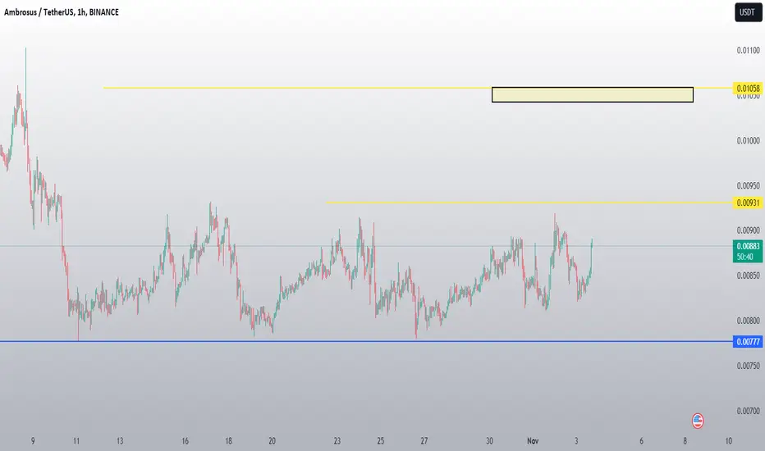Select the yellow 0.01058 price label
Screen dimensions: 765x451
pos(748,89)
